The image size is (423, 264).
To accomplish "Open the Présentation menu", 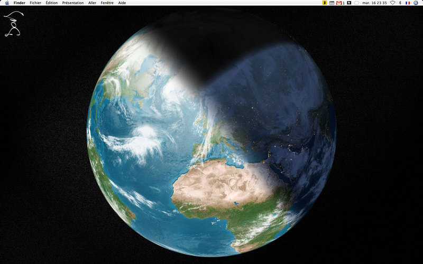I will point(73,3).
